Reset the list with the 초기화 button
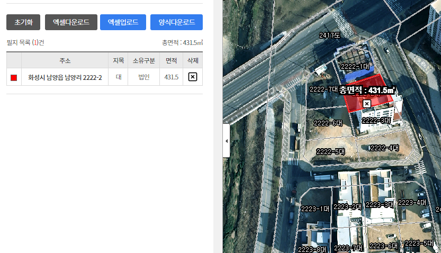 23,22
